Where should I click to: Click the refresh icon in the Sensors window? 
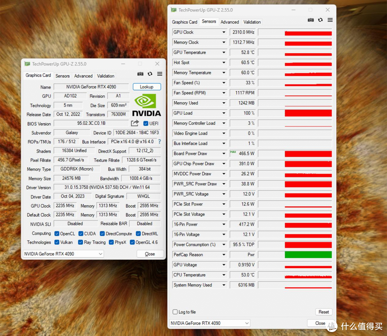[x=320, y=20]
